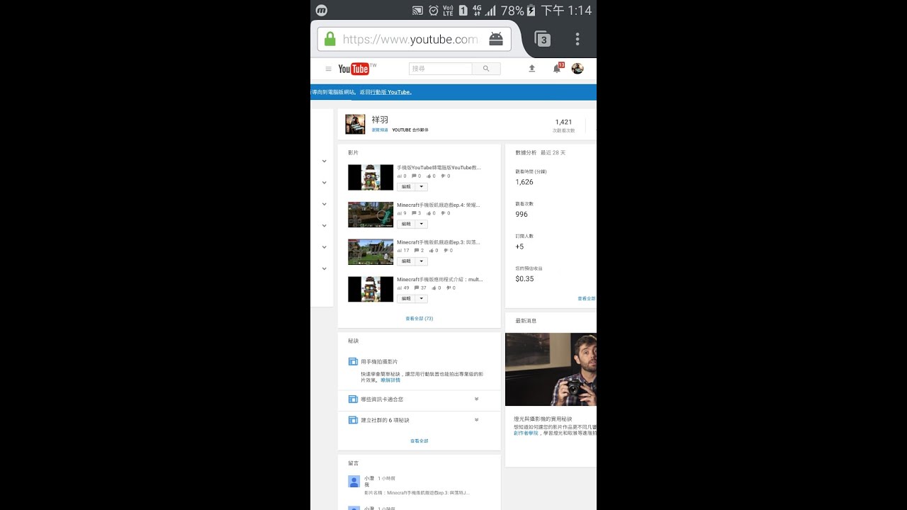Viewport: 907px width, 510px height.
Task: Click 查看全部 under the tips card
Action: point(419,441)
